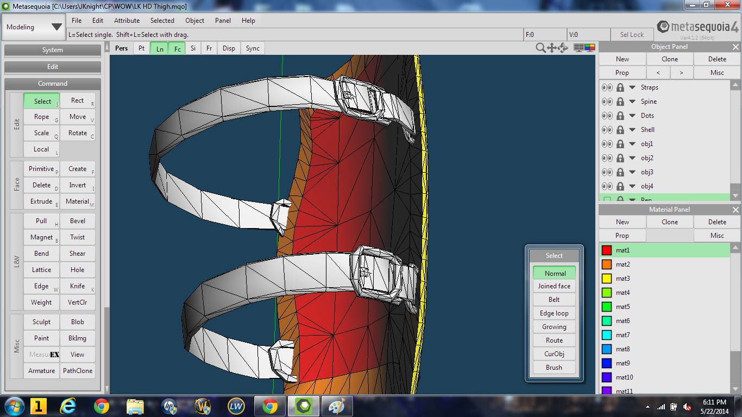Open the Windows Start menu orb
This screenshot has height=417, width=742.
(x=14, y=406)
